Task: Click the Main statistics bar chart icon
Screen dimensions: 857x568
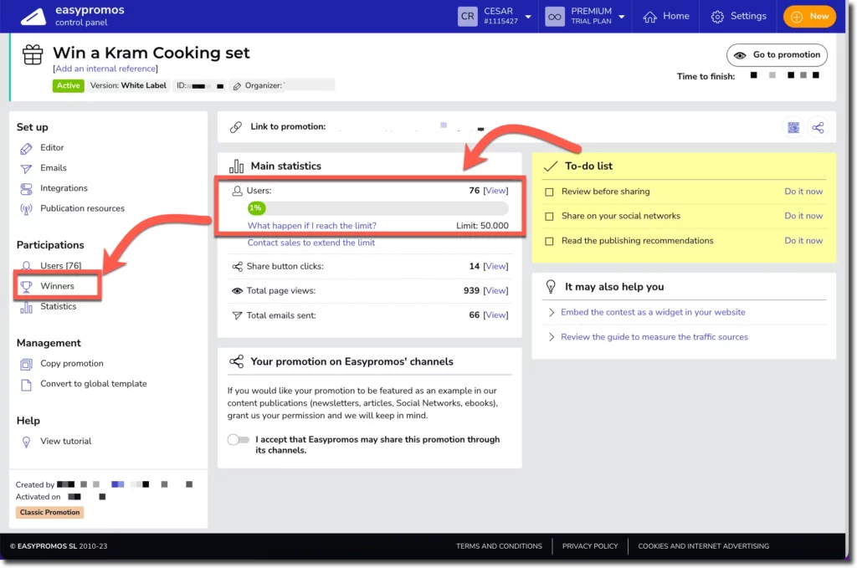Action: (236, 166)
